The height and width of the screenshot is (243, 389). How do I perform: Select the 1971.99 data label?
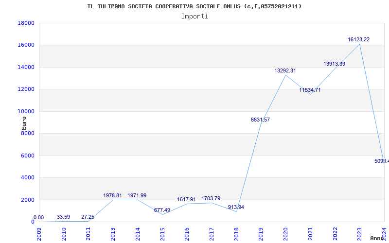point(137,196)
